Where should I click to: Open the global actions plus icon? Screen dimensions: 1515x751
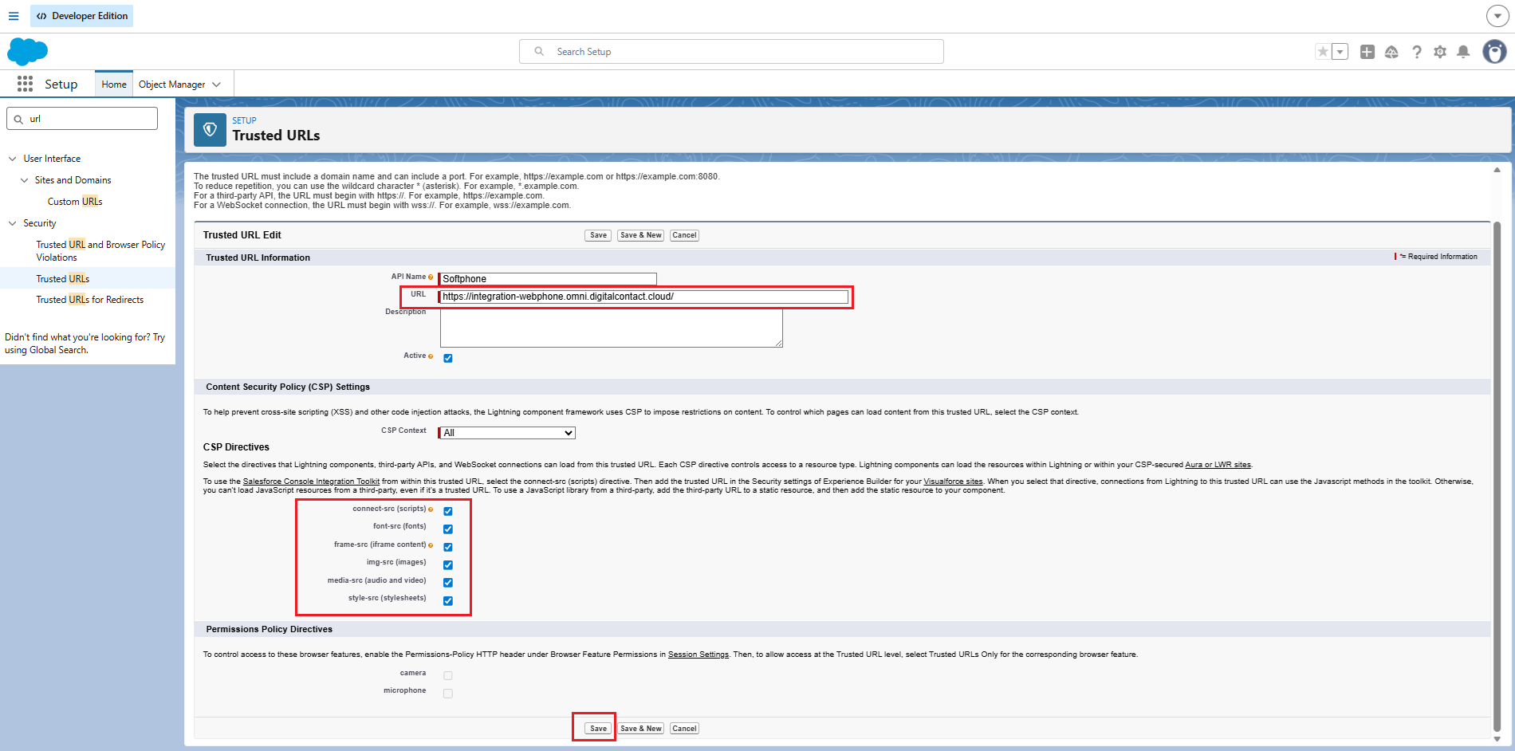tap(1367, 52)
